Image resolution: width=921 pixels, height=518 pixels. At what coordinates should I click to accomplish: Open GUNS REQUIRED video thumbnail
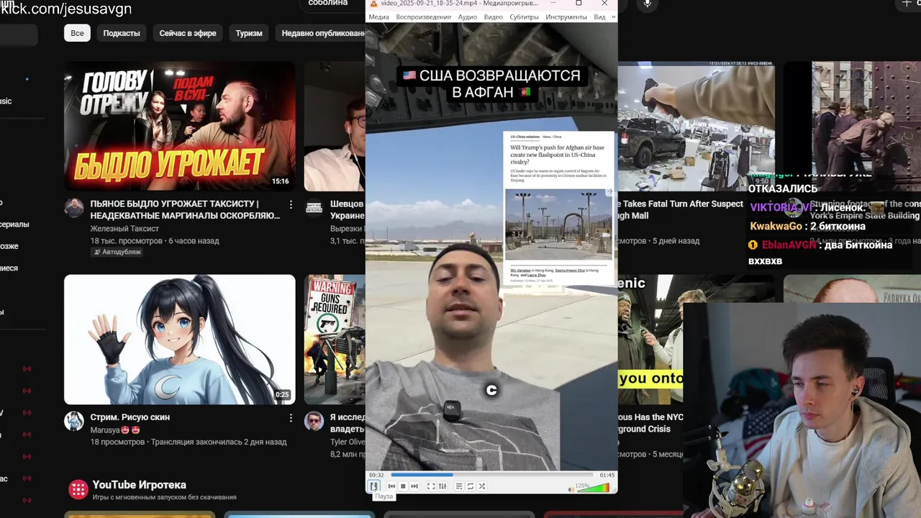335,340
